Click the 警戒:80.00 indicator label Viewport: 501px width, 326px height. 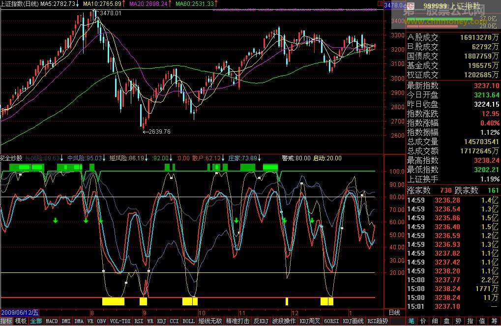(x=296, y=158)
